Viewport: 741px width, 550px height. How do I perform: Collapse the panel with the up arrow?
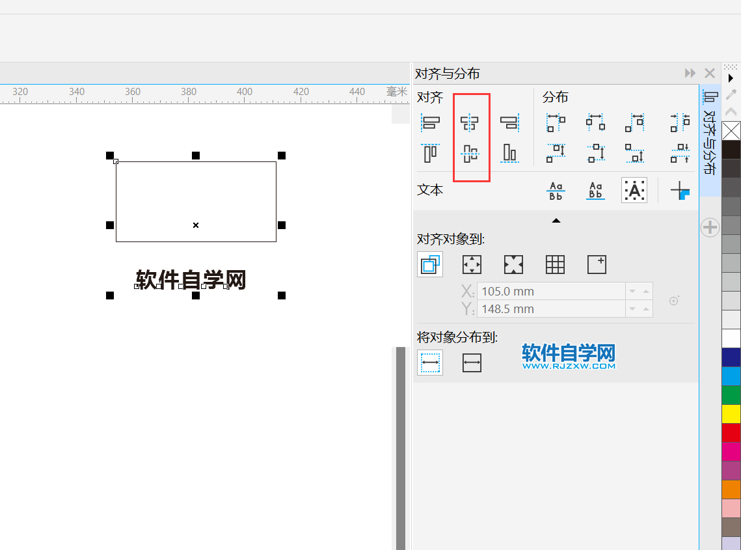(556, 221)
